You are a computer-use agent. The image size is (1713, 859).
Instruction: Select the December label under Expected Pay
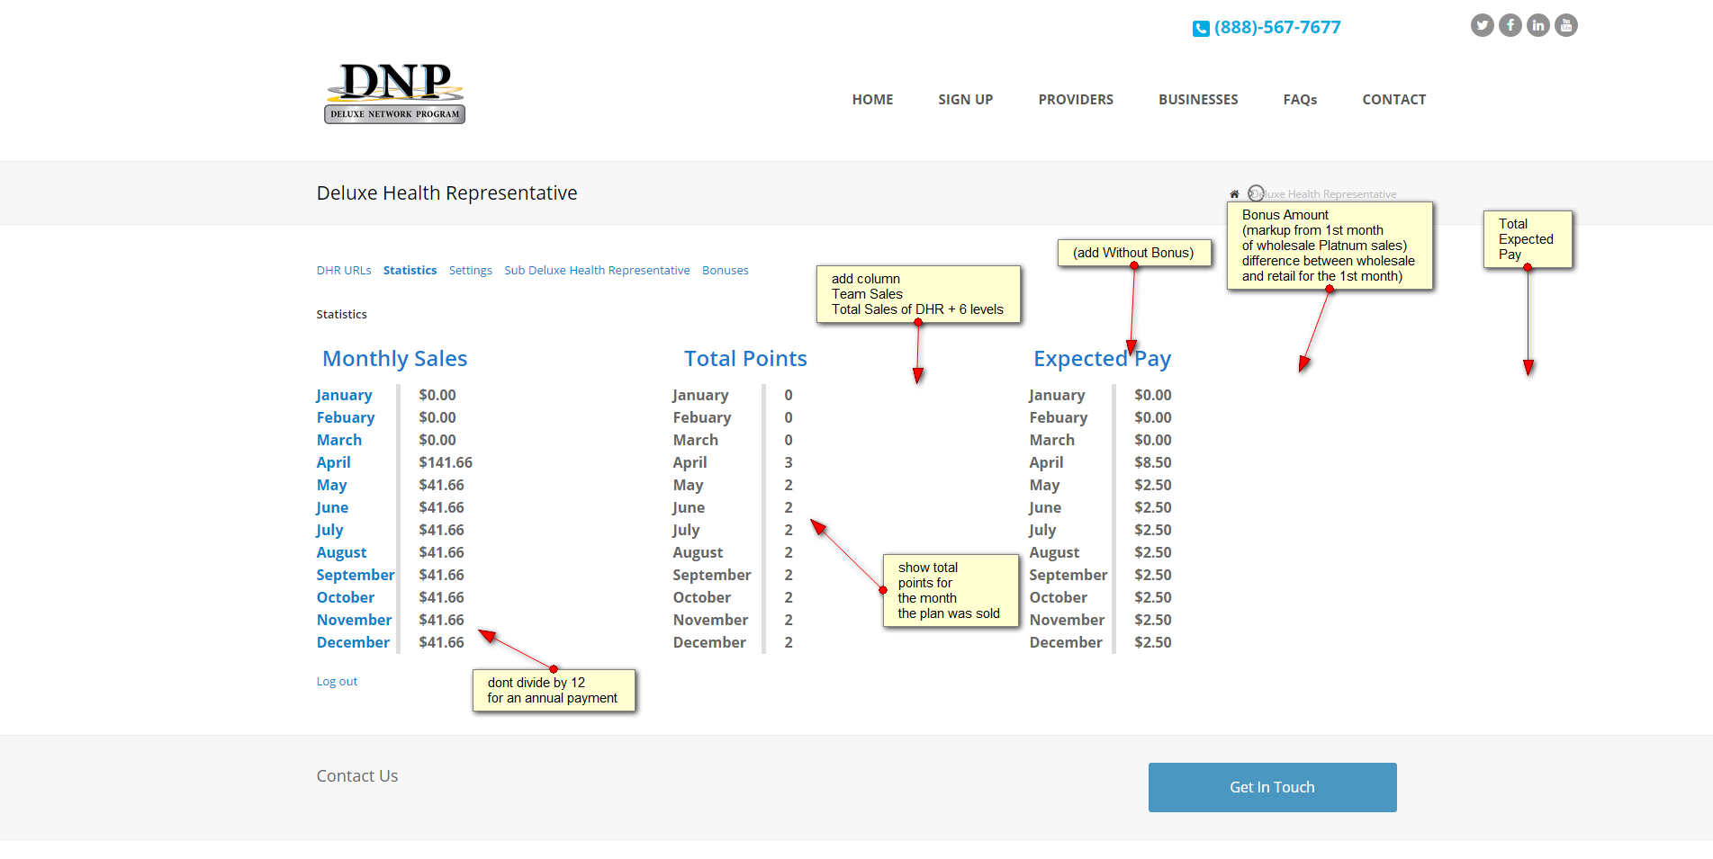(x=1066, y=642)
